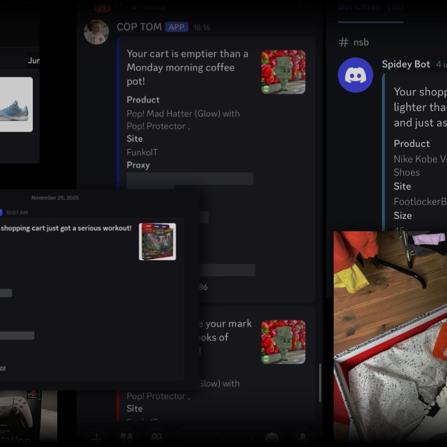Click the Spidey Bot username

tap(406, 64)
